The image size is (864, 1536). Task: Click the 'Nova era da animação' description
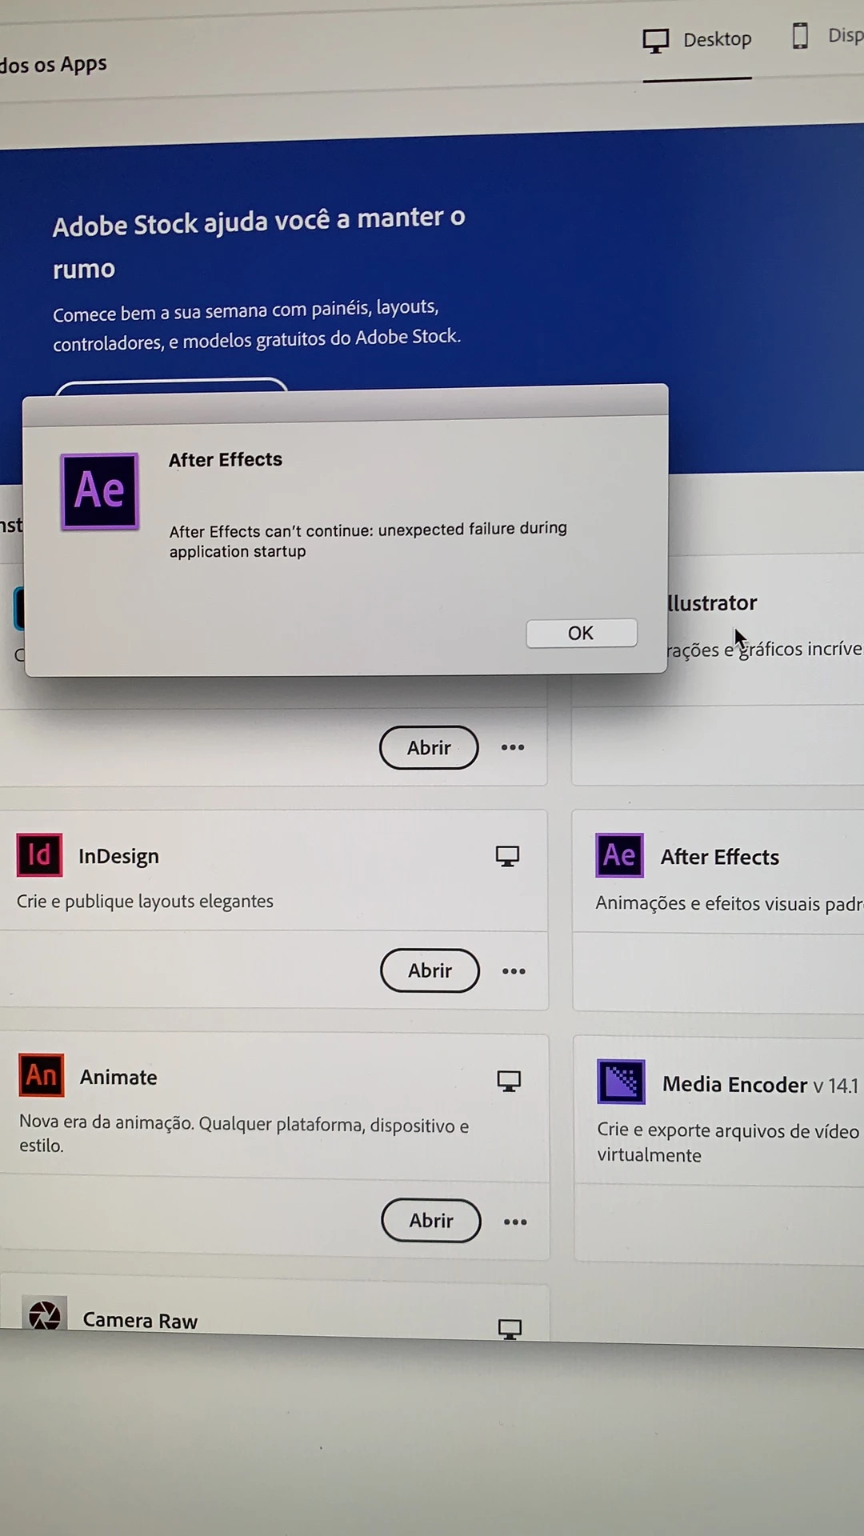(244, 1134)
